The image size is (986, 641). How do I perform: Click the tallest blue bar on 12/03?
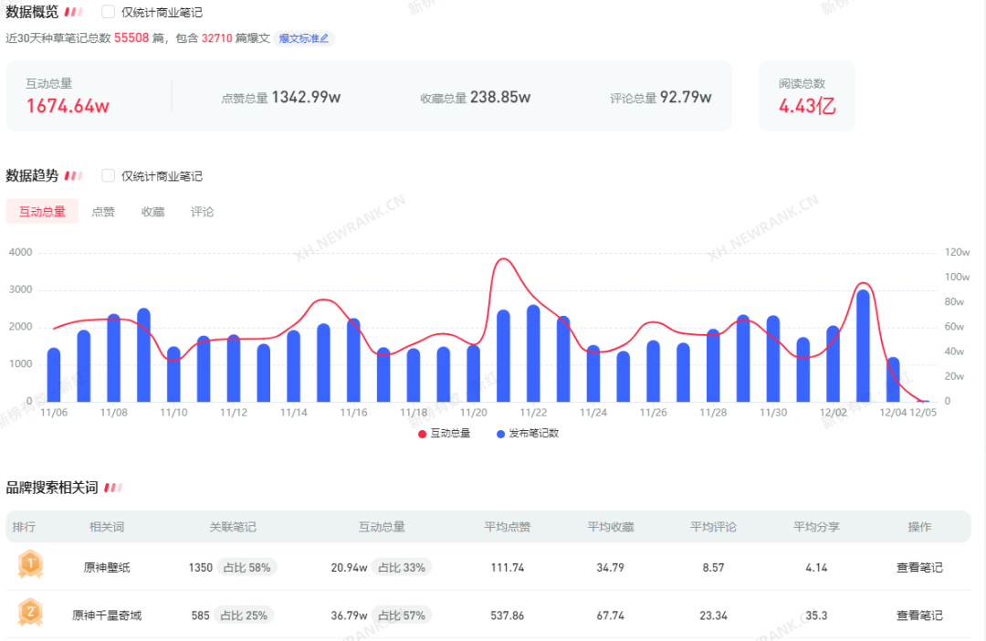pyautogui.click(x=863, y=347)
